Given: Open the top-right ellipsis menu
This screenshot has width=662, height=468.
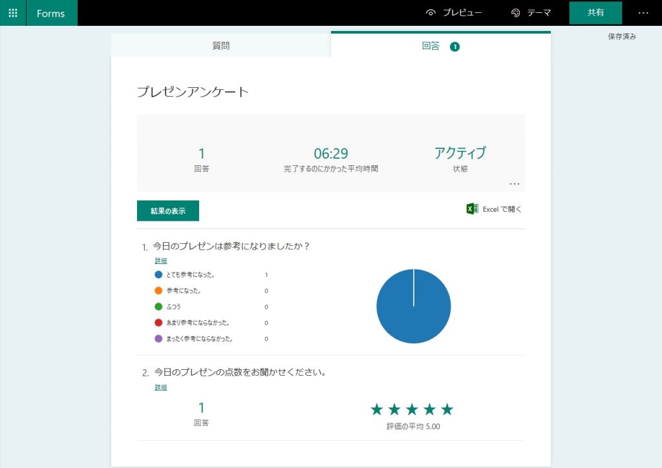Looking at the screenshot, I should [x=644, y=12].
